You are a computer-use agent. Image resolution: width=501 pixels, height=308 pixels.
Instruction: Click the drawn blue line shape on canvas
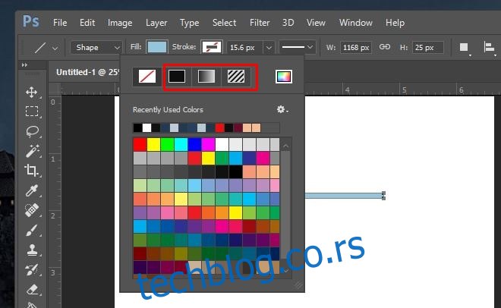[345, 196]
